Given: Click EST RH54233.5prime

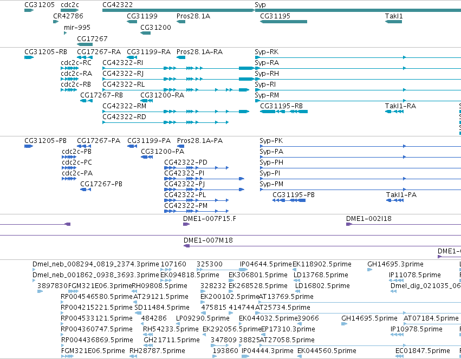Looking at the screenshot, I should [x=171, y=329].
